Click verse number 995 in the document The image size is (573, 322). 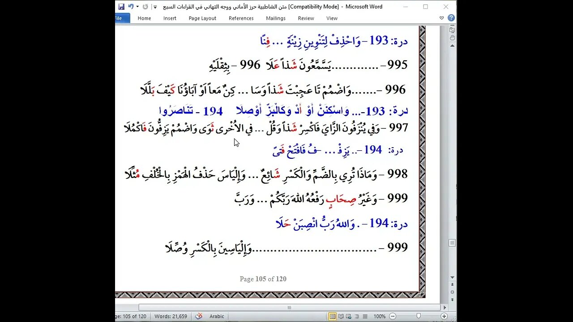[397, 65]
